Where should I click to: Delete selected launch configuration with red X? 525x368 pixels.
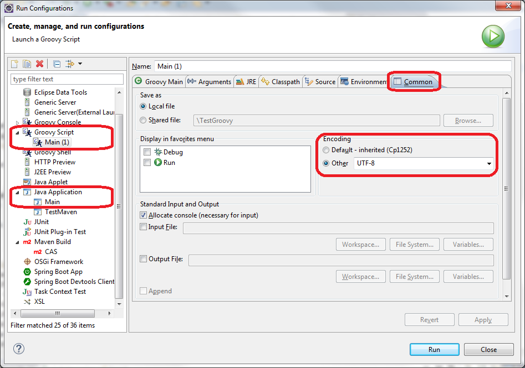coord(39,64)
